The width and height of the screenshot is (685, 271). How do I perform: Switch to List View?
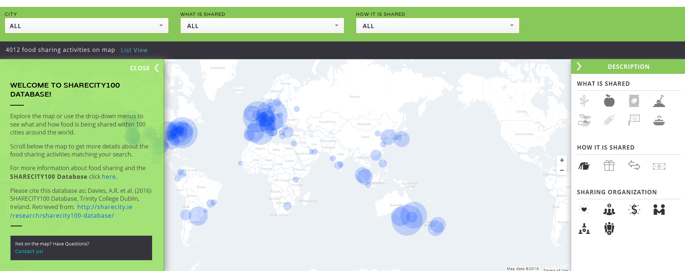coord(134,50)
